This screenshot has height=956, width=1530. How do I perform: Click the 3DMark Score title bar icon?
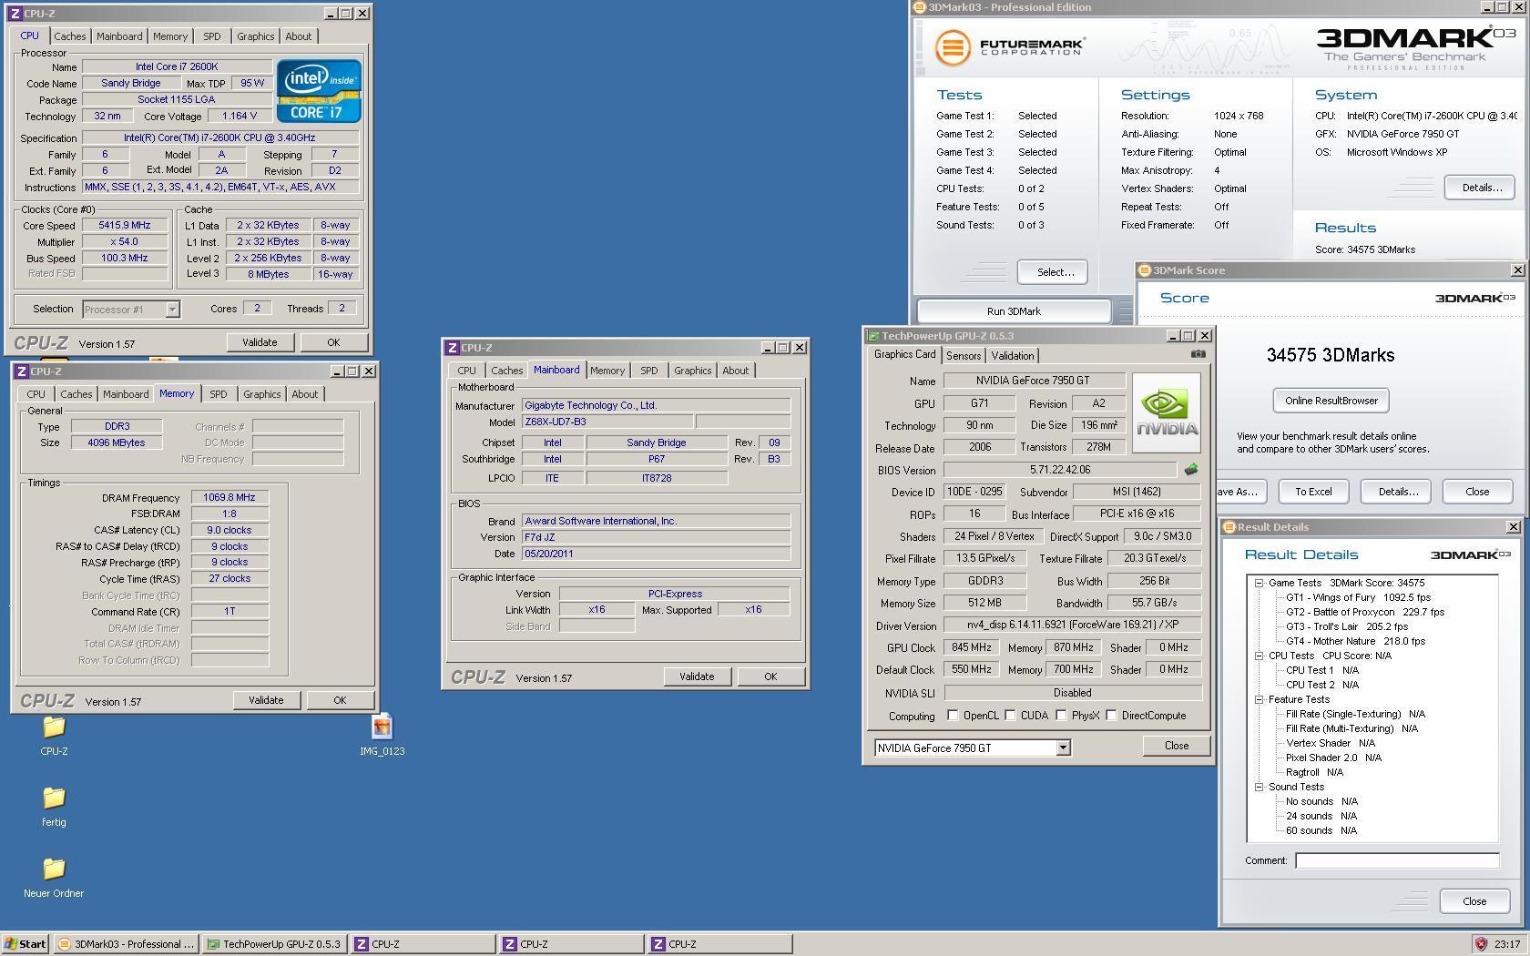click(1145, 270)
